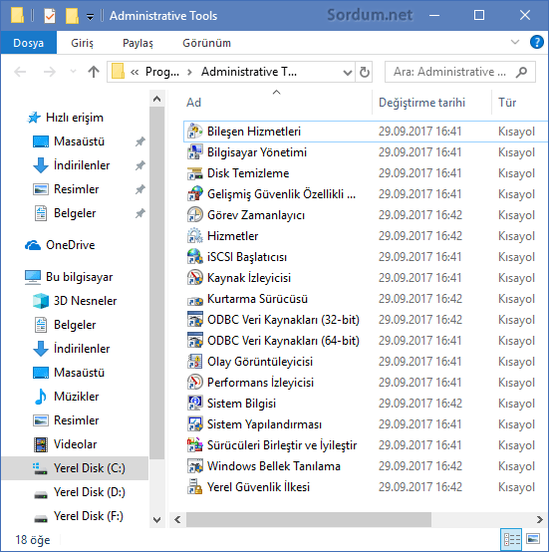Click the Prog... breadcrumb segment

(x=162, y=72)
